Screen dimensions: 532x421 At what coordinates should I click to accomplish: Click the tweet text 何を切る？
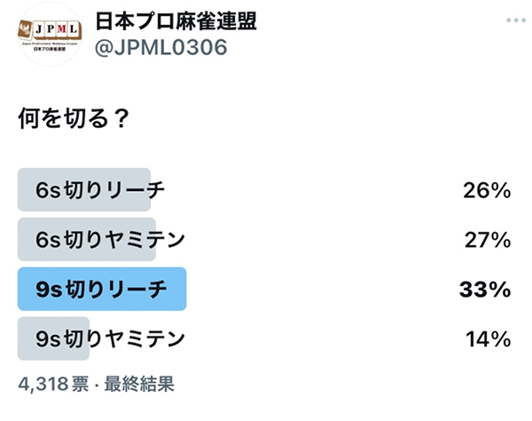click(74, 118)
